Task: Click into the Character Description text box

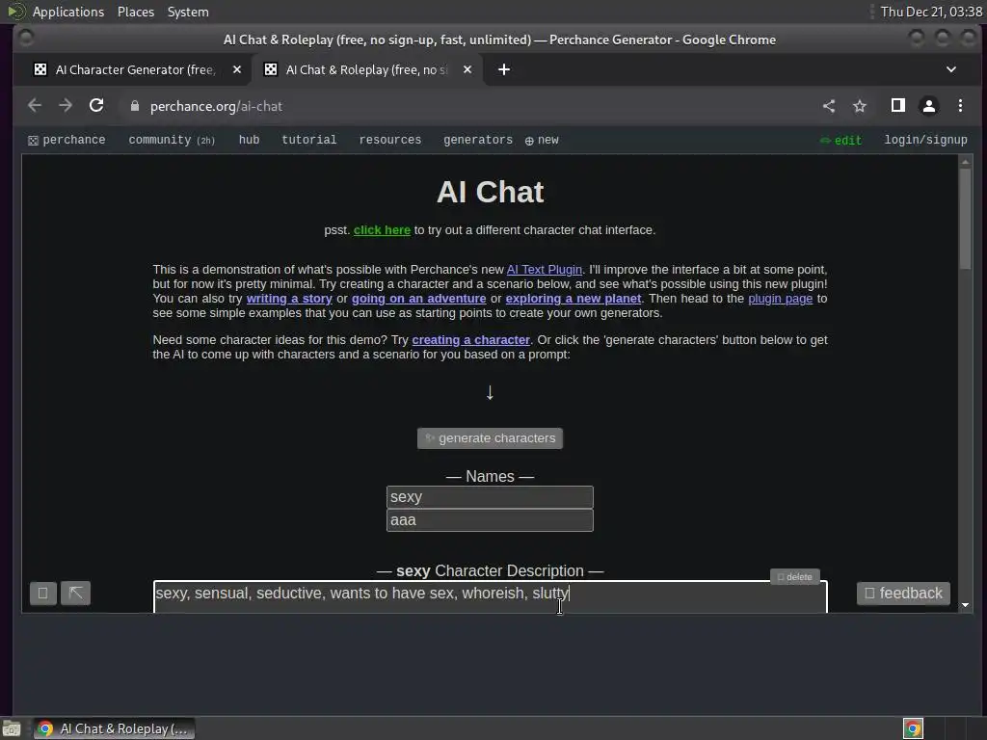Action: click(x=491, y=596)
